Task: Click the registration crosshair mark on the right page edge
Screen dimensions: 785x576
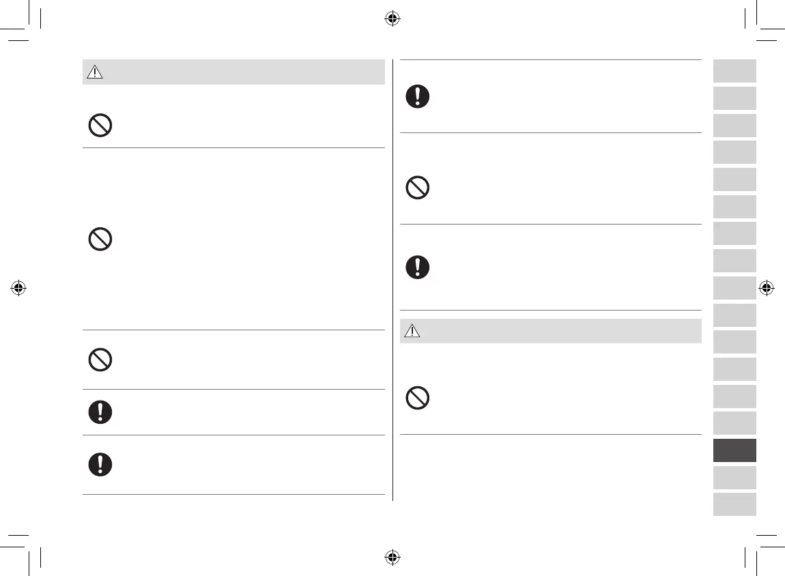Action: 766,288
